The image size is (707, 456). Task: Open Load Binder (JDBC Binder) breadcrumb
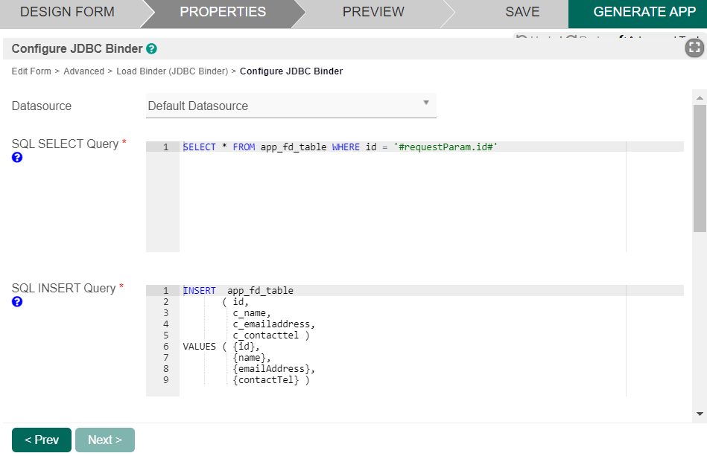pyautogui.click(x=172, y=71)
